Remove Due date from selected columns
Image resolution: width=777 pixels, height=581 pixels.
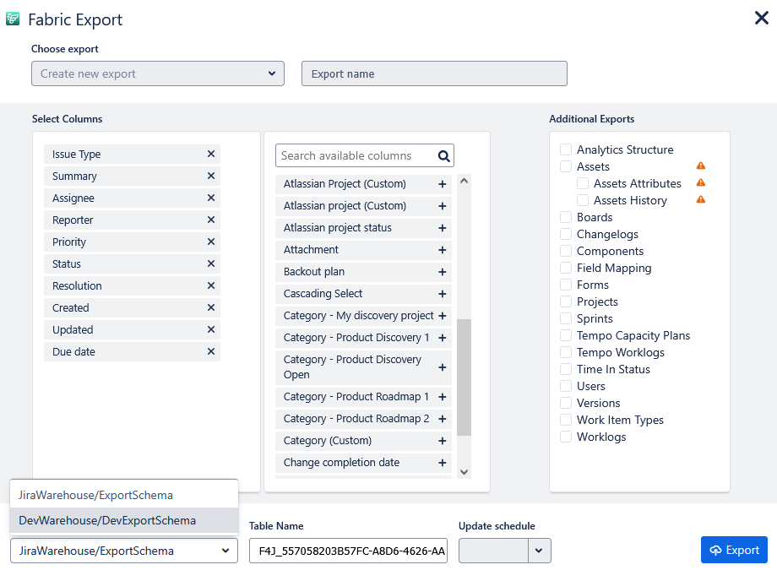tap(211, 352)
